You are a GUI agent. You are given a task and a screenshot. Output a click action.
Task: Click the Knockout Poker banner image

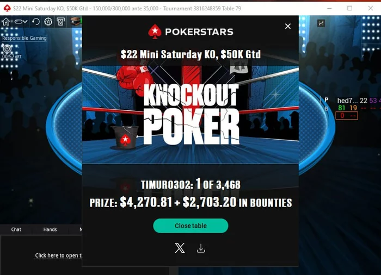point(190,115)
